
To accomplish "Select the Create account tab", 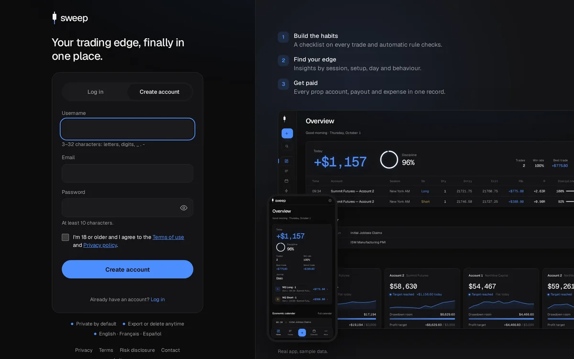I will 160,92.
